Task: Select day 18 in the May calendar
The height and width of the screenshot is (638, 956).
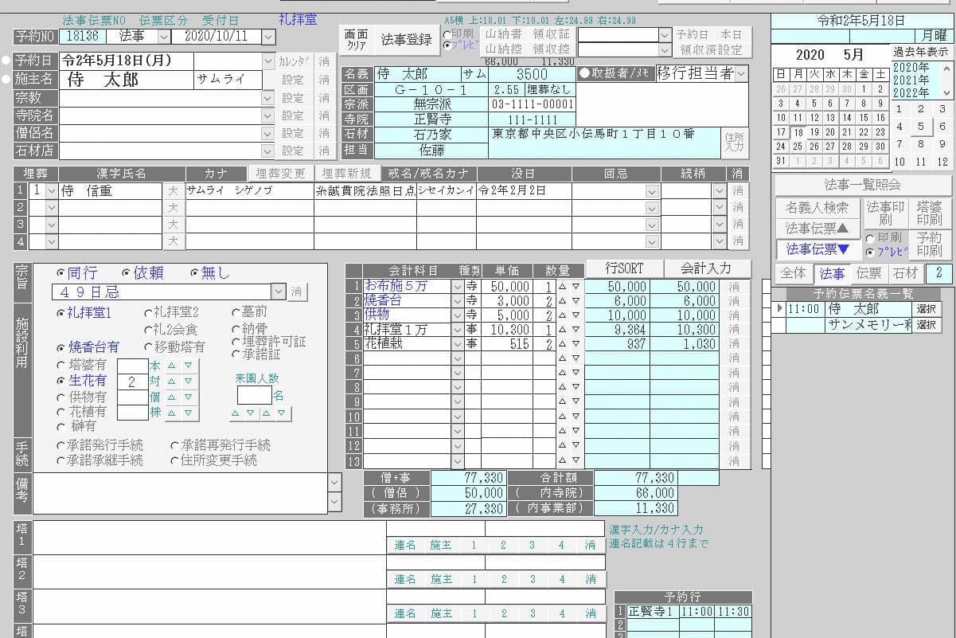Action: pos(797,132)
